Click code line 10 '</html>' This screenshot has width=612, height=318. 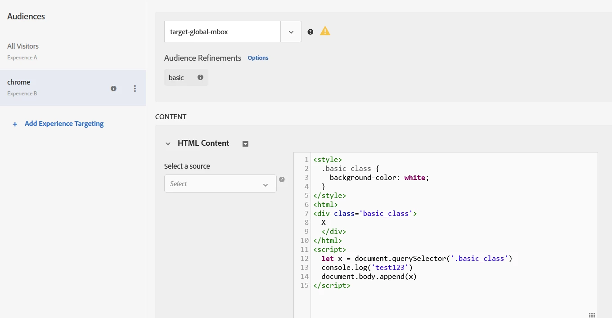point(328,241)
